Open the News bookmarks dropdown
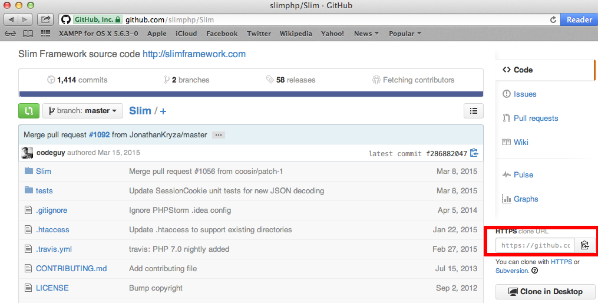 366,34
